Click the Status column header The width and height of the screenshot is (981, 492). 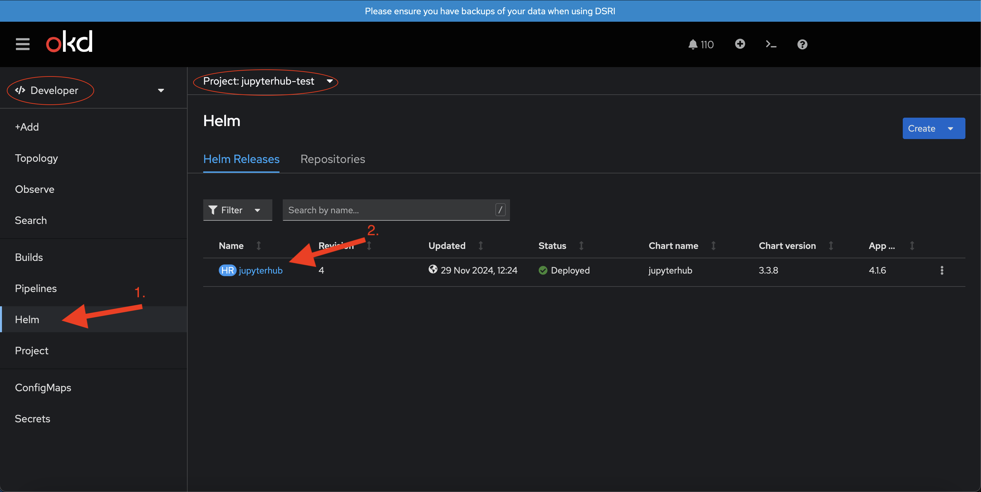click(x=552, y=246)
